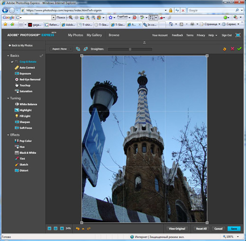Click the View Original button
The height and width of the screenshot is (241, 246).
177,229
